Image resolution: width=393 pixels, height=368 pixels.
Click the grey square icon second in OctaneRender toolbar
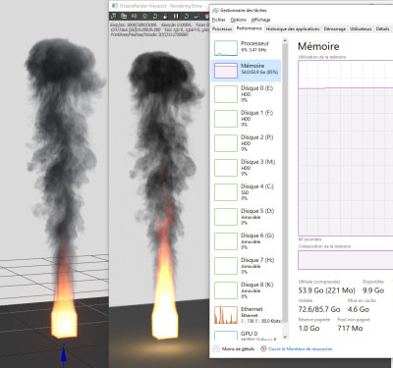coord(124,16)
